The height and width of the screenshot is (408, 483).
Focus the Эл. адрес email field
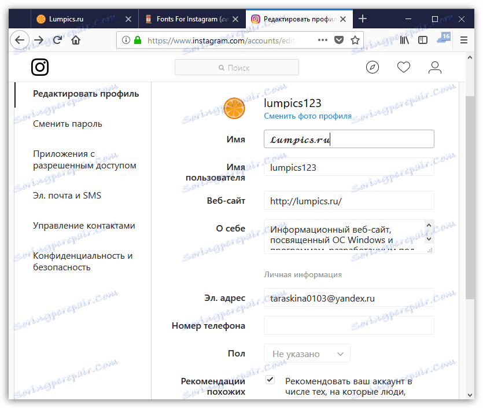tap(349, 297)
